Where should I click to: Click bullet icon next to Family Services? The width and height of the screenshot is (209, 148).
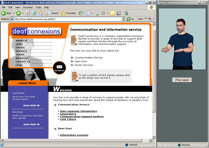[x=72, y=65]
